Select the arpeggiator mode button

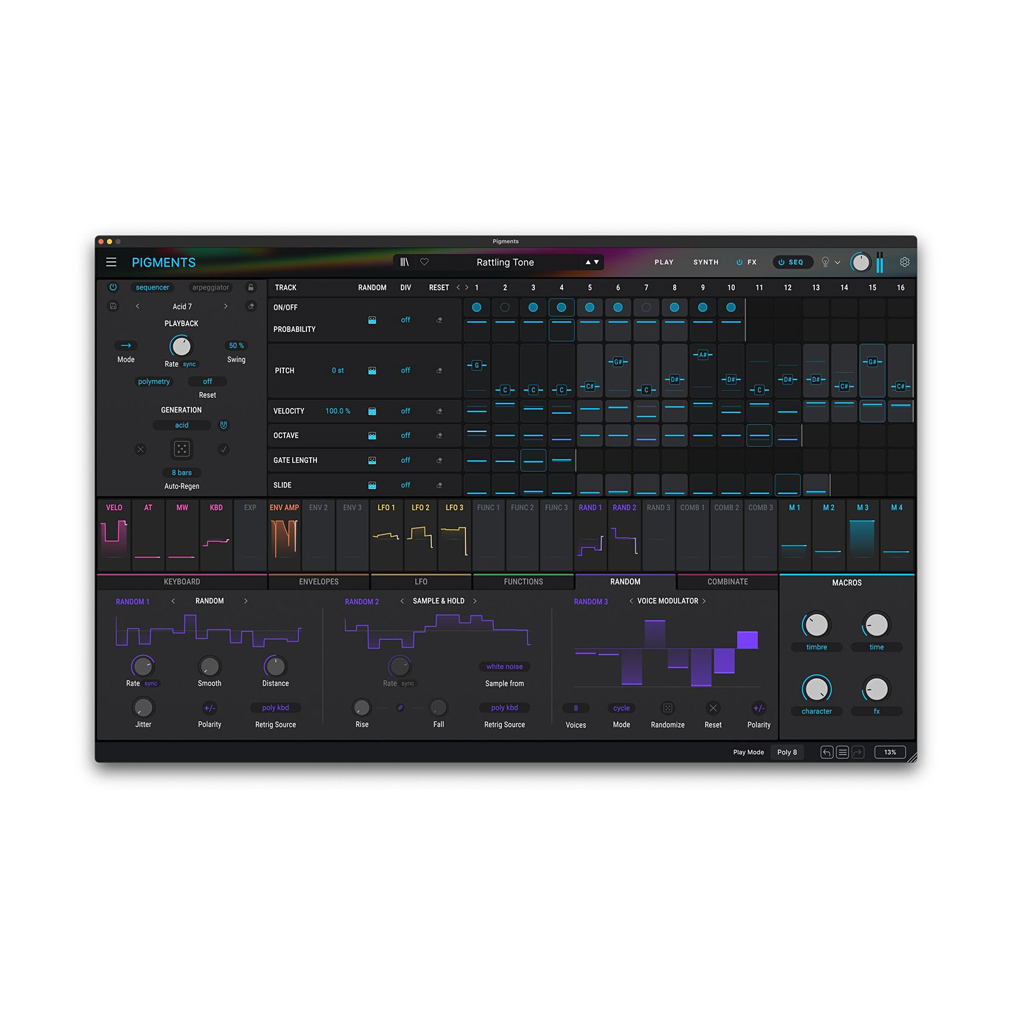tap(210, 287)
